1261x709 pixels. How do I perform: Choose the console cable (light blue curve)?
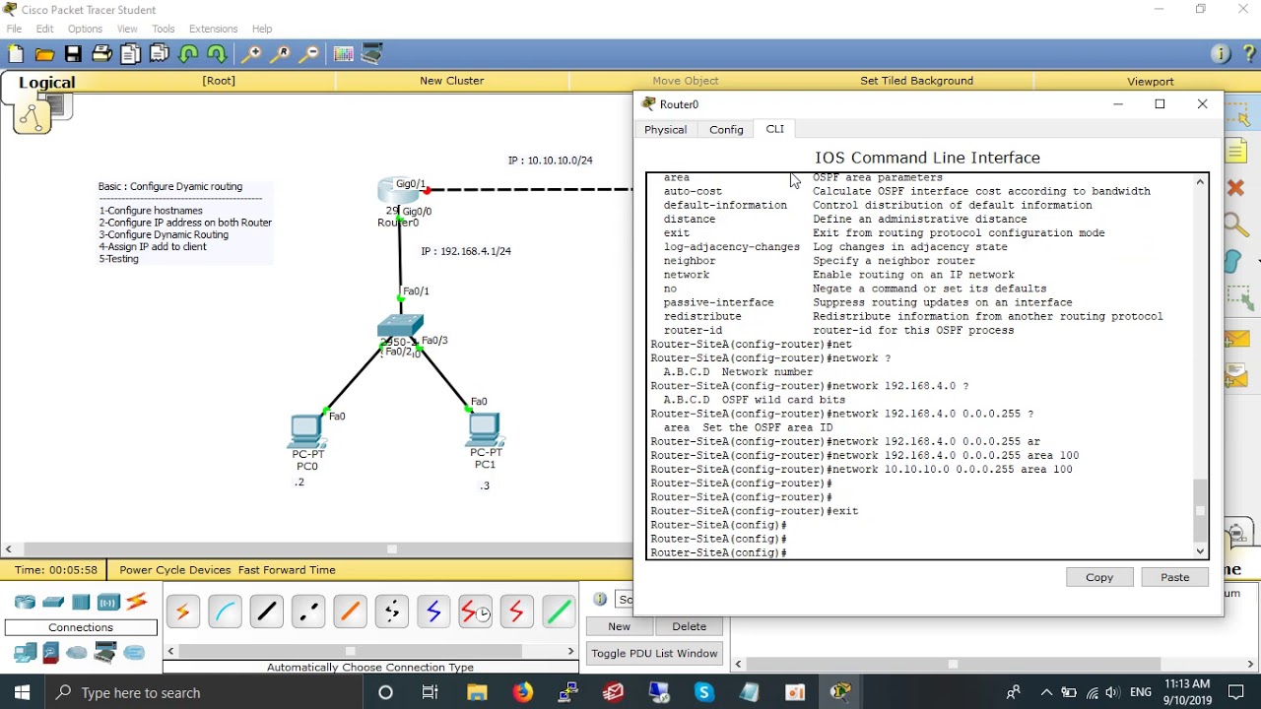[x=225, y=612]
